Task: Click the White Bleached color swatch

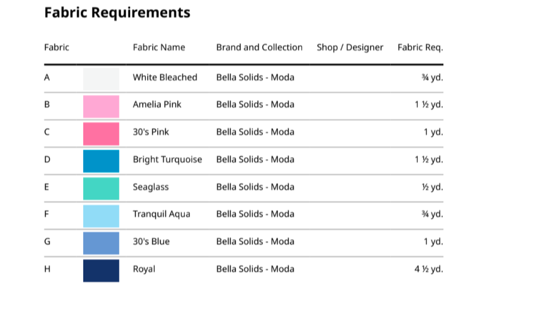Action: coord(101,79)
